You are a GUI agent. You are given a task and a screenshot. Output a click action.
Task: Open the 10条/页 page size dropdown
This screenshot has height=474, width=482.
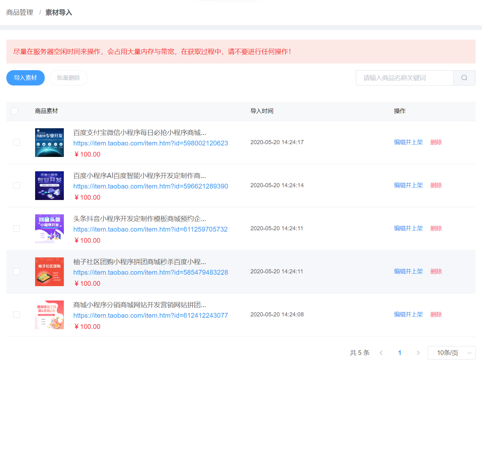point(451,353)
